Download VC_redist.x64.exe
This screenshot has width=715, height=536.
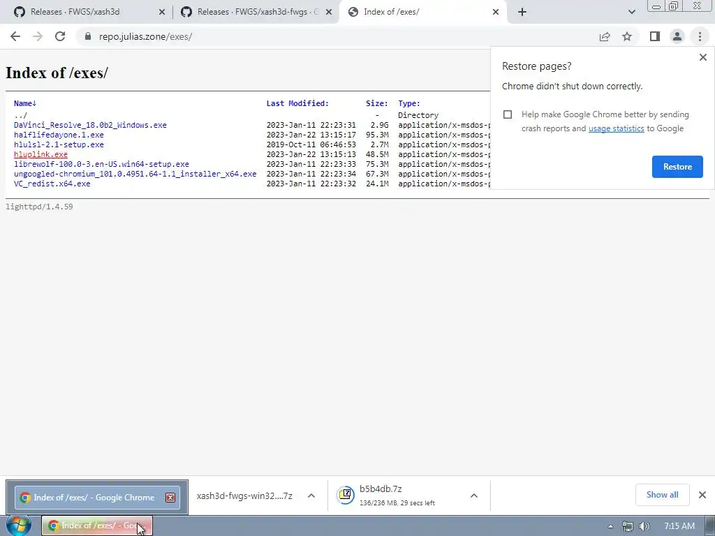click(52, 184)
